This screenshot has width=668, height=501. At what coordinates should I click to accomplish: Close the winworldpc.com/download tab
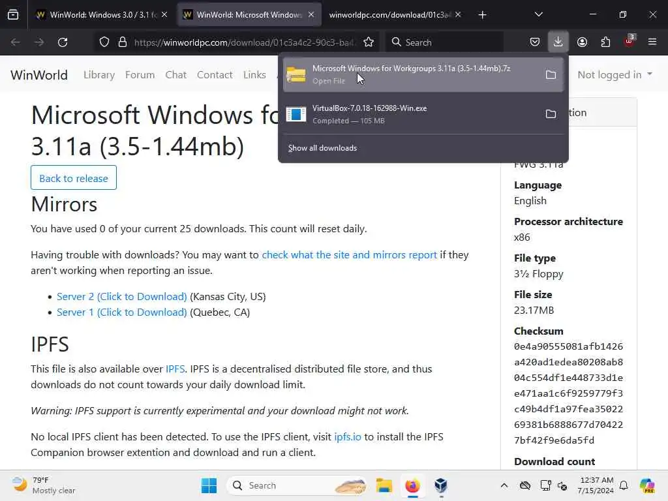[458, 15]
